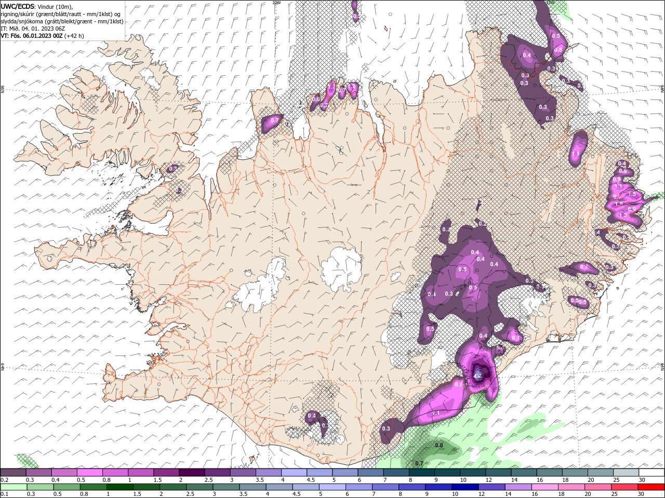Image resolution: width=665 pixels, height=498 pixels.
Task: Click the 'VT: Fös. 06.01.2023 00Z' valid time
Action: coord(32,36)
